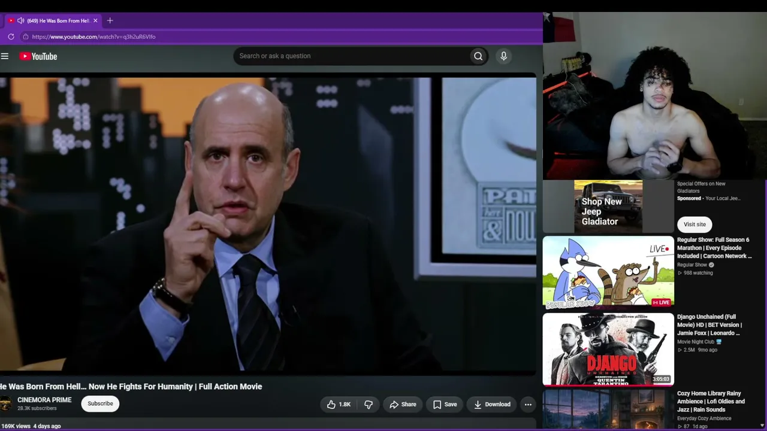Open the CINEMORA PRIME channel name
The width and height of the screenshot is (767, 431).
point(44,400)
